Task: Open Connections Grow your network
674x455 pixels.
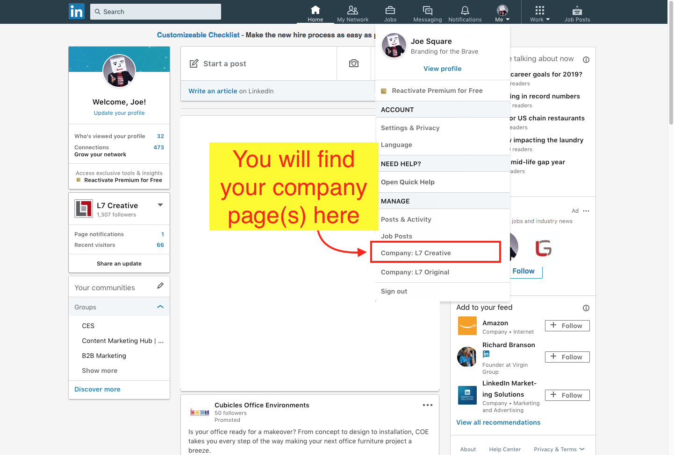Action: point(119,151)
